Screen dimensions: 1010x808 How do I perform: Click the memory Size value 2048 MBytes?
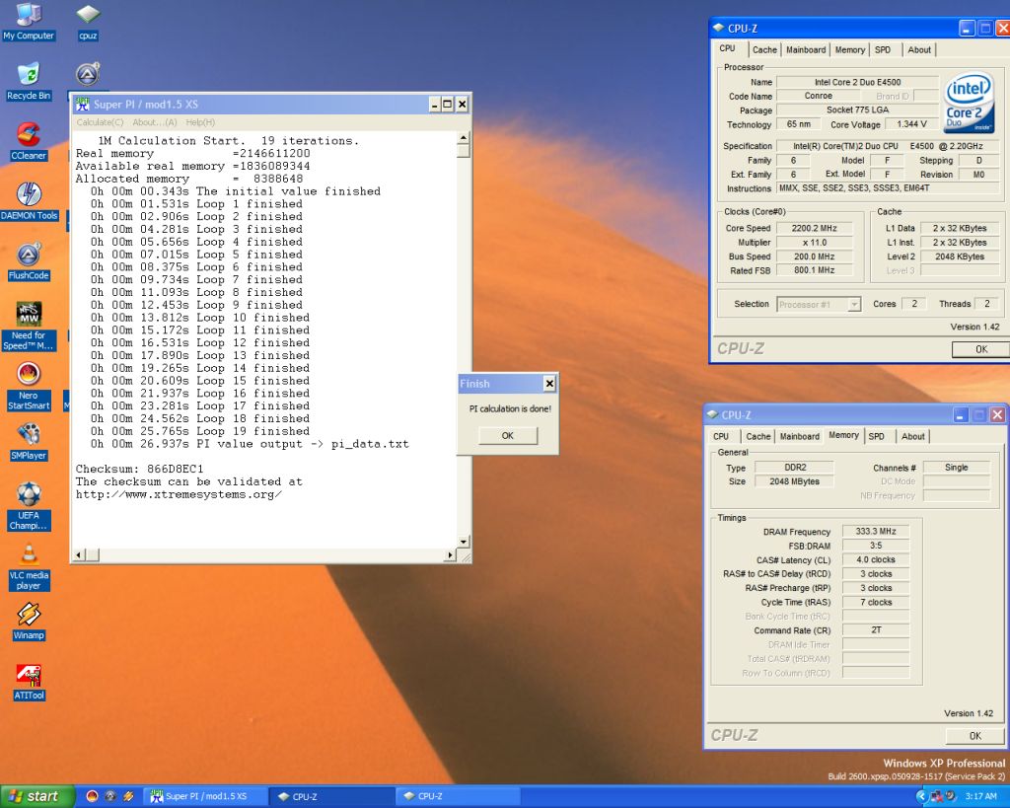pyautogui.click(x=794, y=481)
